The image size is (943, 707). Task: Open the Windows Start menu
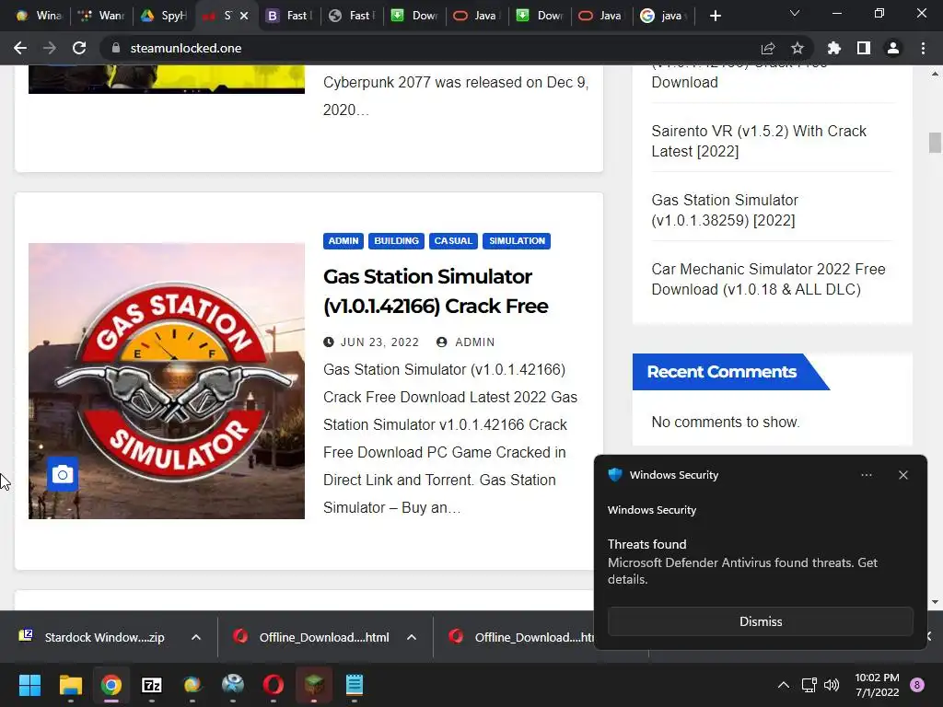tap(29, 685)
